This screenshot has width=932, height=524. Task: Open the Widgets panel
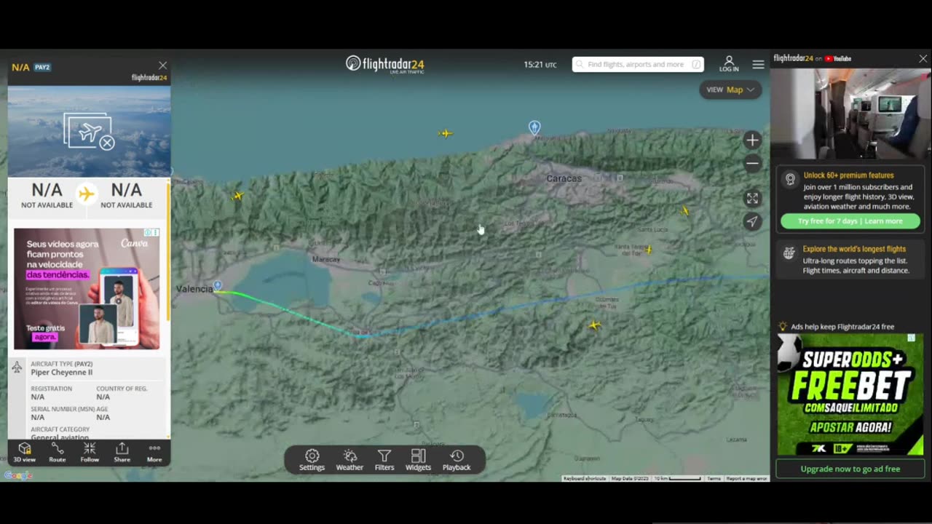pos(418,460)
